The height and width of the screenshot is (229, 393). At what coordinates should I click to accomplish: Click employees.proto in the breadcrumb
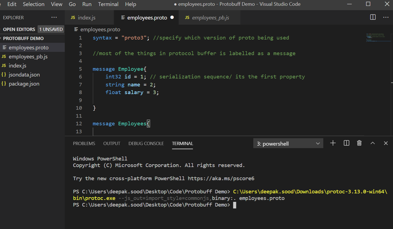[x=100, y=29]
